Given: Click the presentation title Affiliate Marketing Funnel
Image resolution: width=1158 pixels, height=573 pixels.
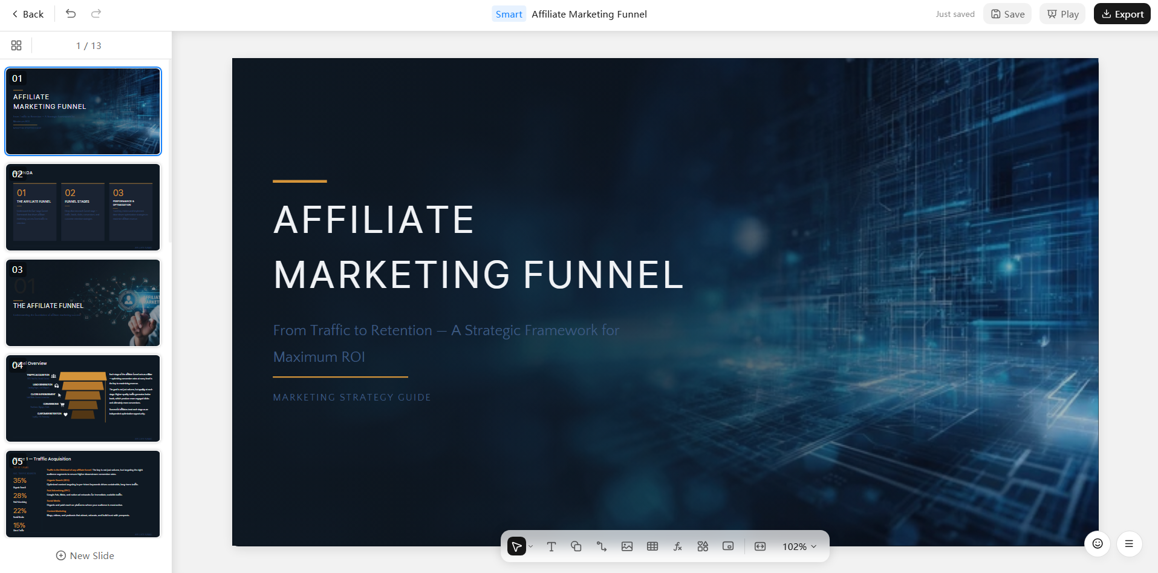Looking at the screenshot, I should [589, 14].
